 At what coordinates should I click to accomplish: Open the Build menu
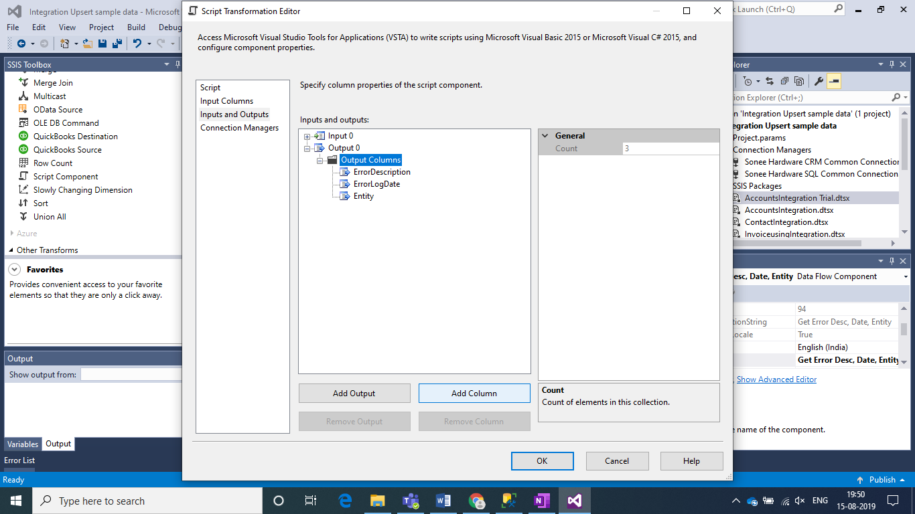click(x=136, y=27)
